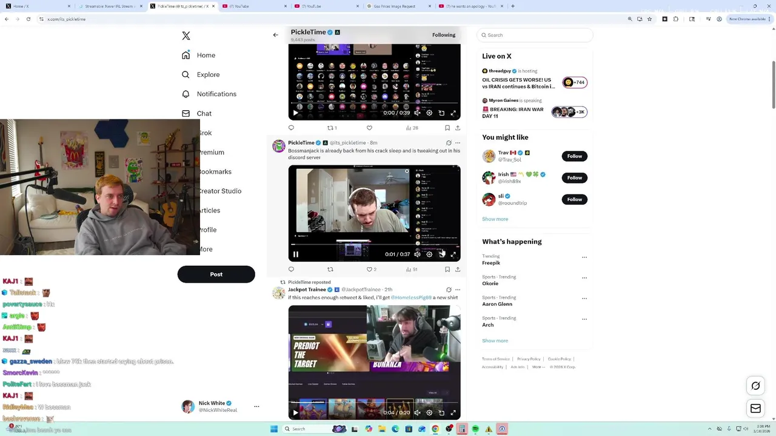Repost the Bossmanjack post
This screenshot has height=436, width=776.
pyautogui.click(x=330, y=269)
